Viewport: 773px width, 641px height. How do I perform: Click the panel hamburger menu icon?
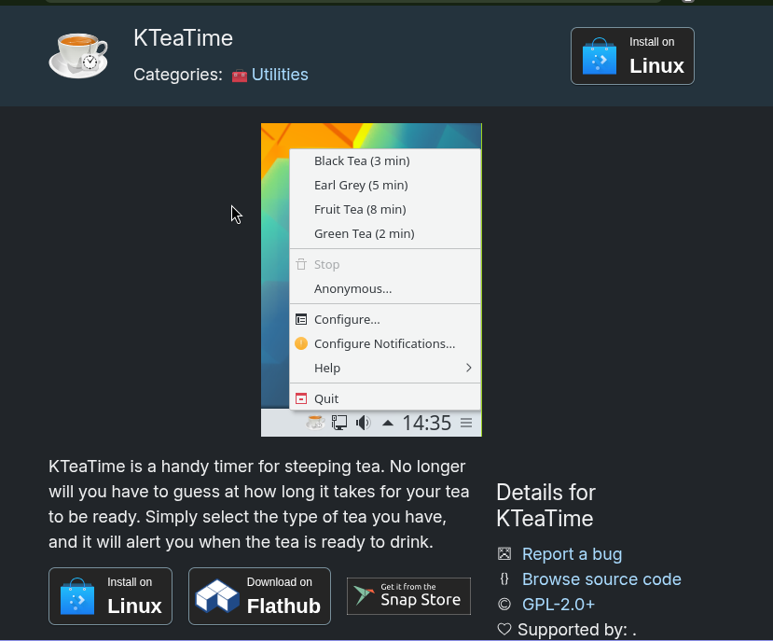pos(466,423)
